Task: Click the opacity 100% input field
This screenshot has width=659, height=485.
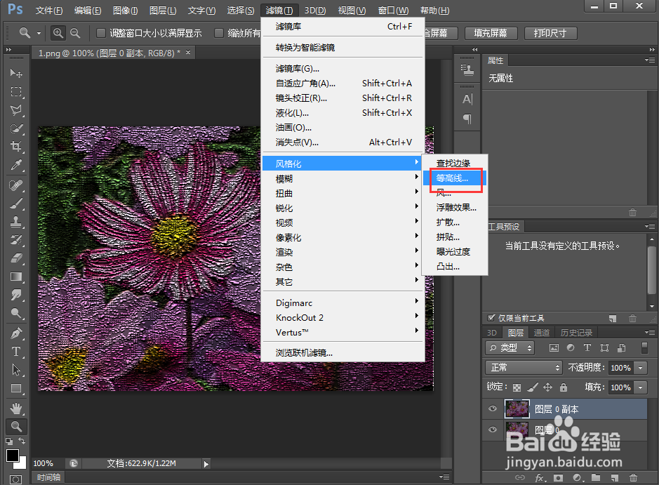Action: (621, 368)
